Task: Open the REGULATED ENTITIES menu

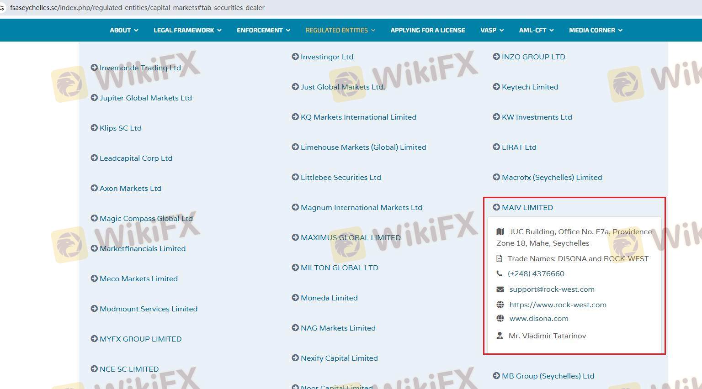Action: pos(340,30)
